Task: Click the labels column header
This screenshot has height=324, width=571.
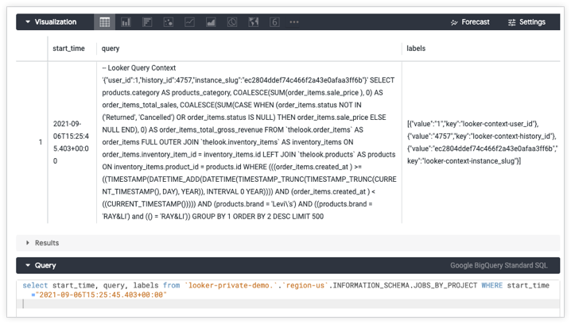Action: pyautogui.click(x=416, y=48)
